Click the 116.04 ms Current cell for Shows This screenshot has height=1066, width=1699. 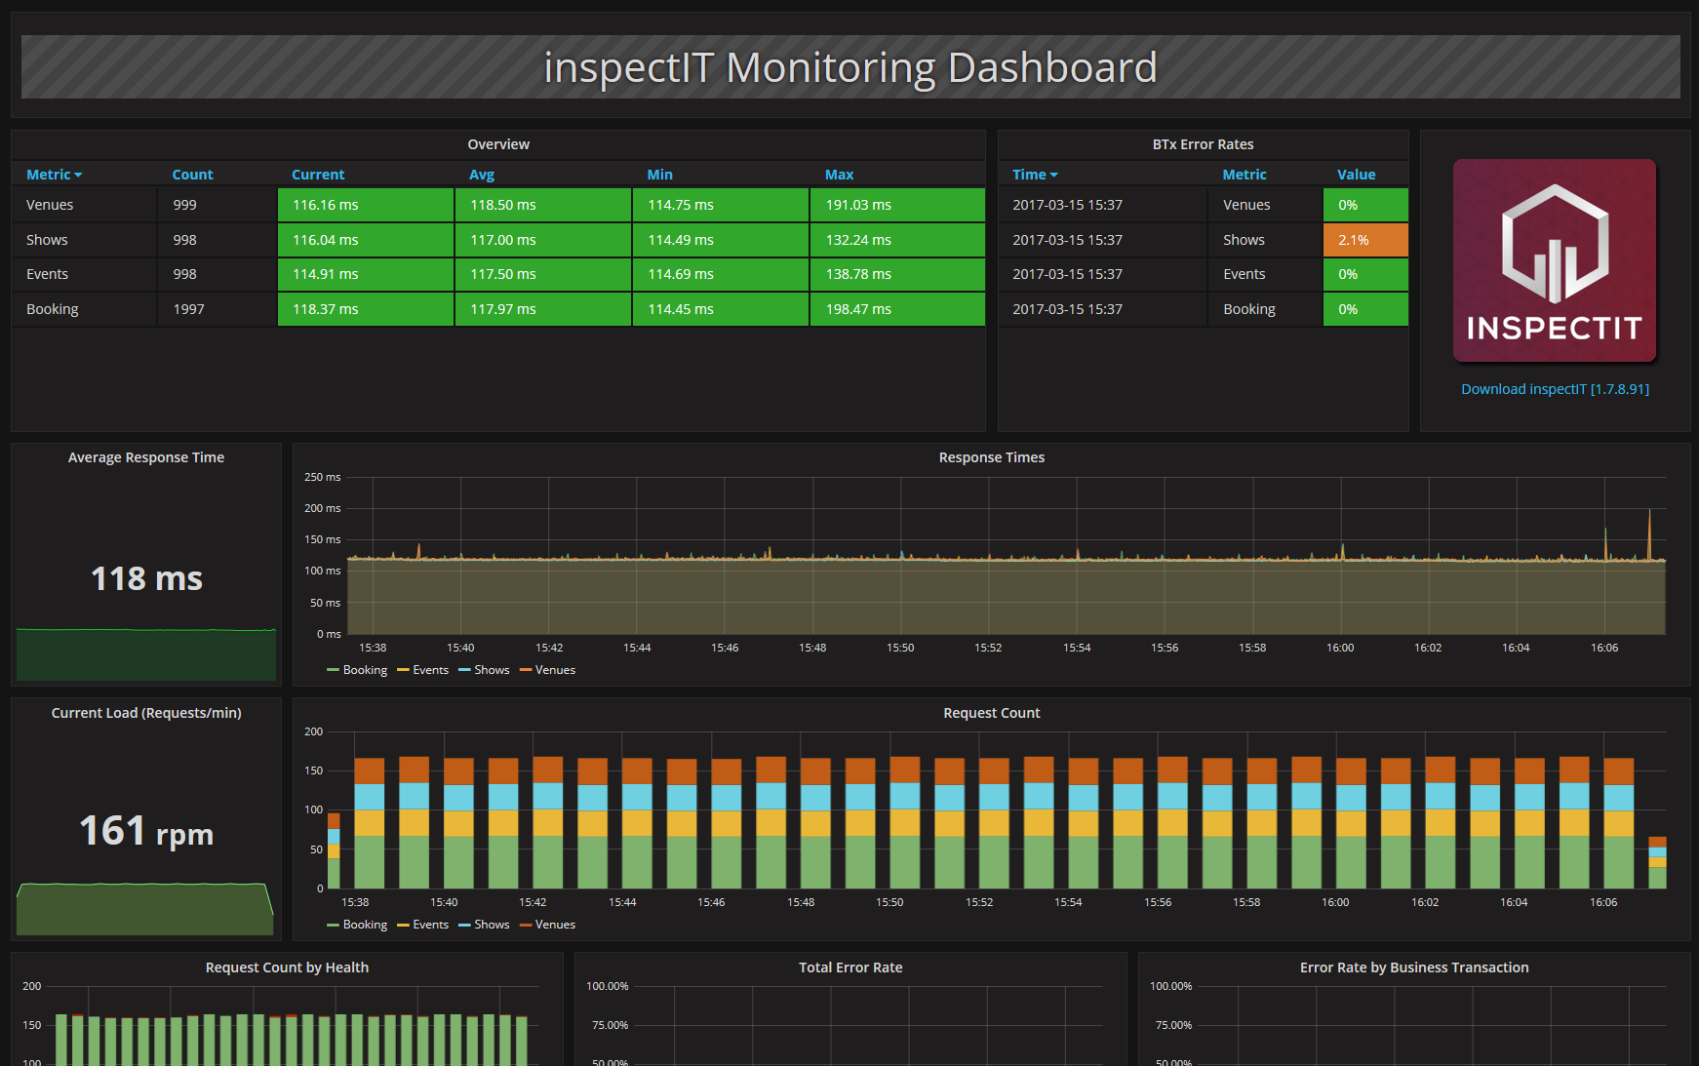(366, 240)
